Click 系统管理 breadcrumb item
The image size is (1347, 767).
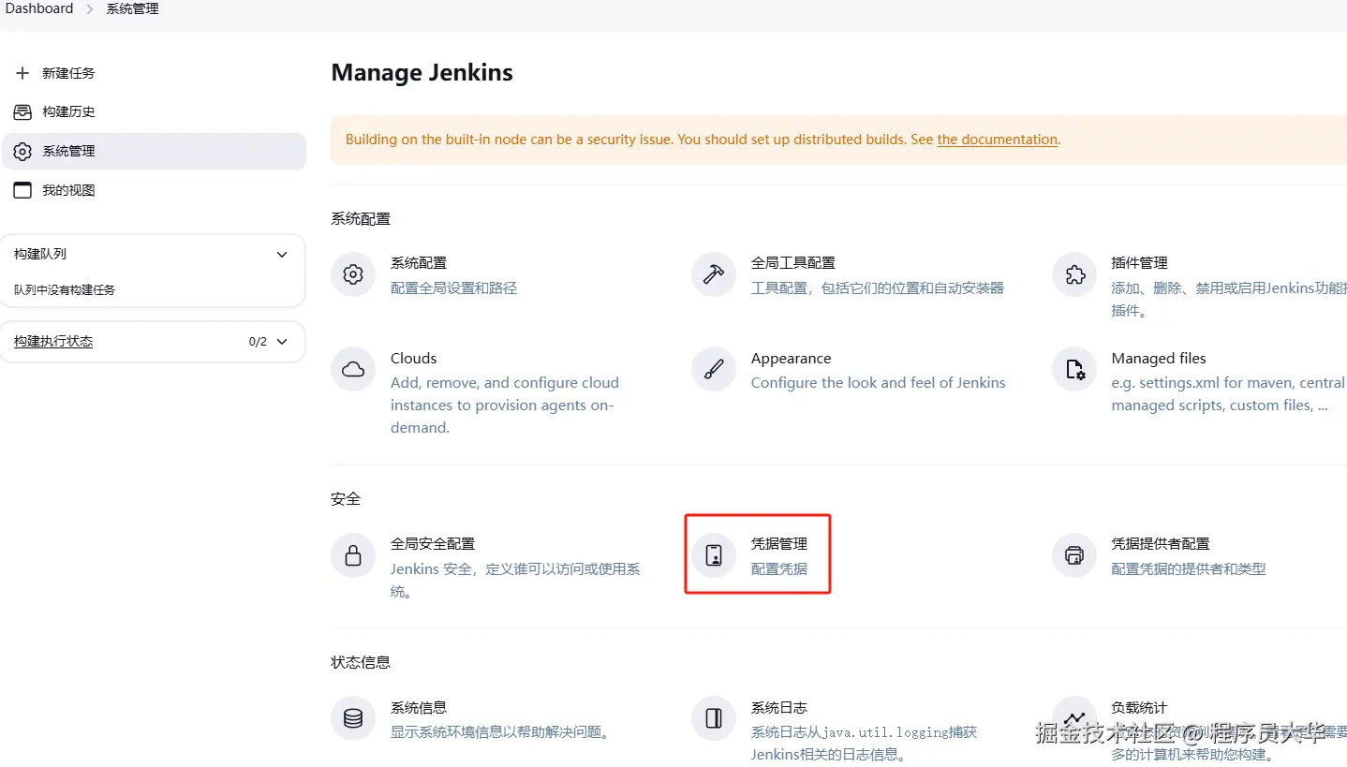[x=132, y=8]
